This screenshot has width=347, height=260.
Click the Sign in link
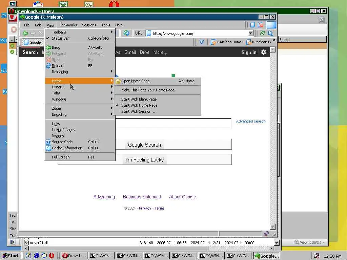pyautogui.click(x=249, y=52)
